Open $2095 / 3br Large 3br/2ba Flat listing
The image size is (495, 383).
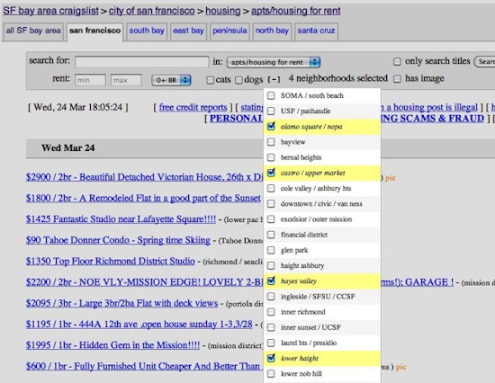coord(121,303)
